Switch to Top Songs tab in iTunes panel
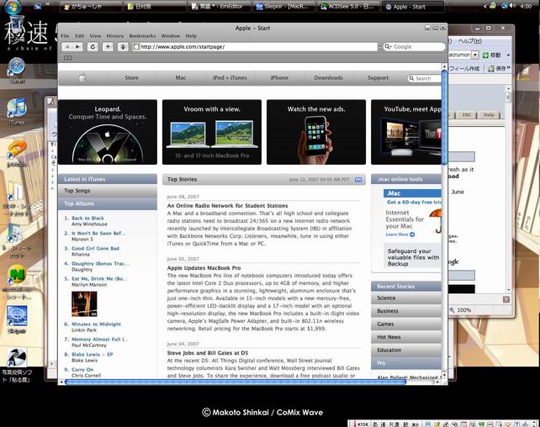 tap(108, 191)
